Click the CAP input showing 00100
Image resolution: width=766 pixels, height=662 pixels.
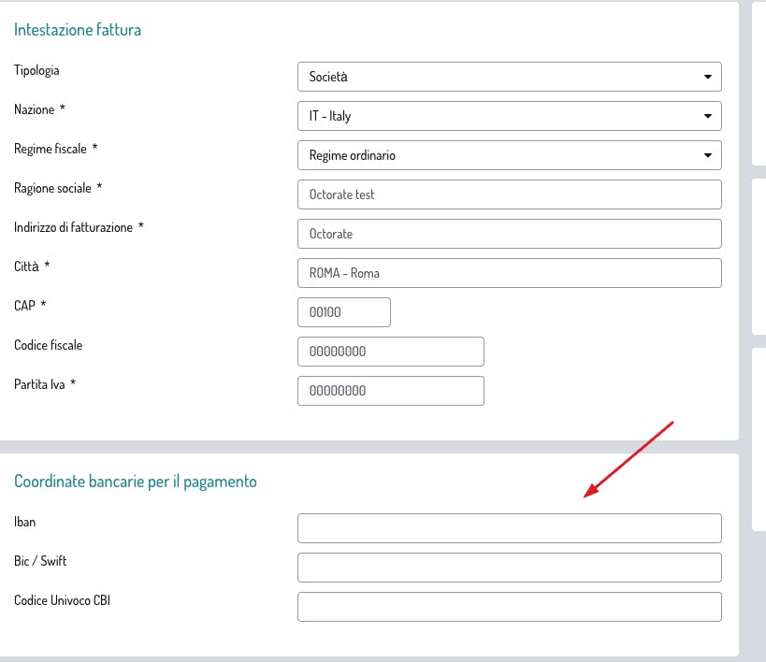(344, 312)
